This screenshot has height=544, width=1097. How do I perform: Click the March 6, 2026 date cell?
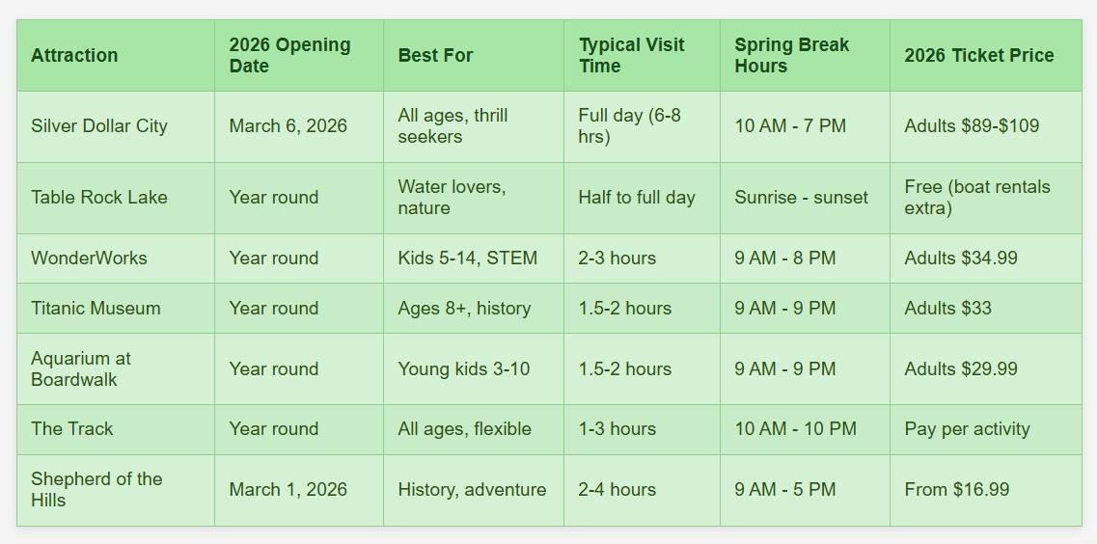(288, 125)
